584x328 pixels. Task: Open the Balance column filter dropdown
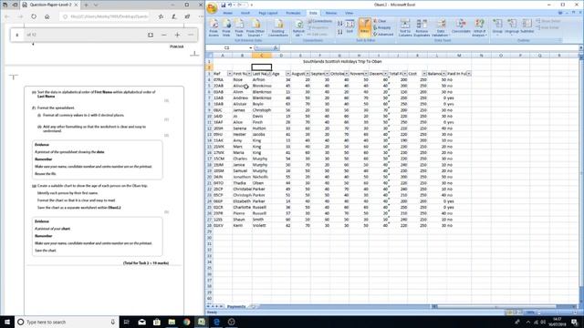[x=443, y=74]
